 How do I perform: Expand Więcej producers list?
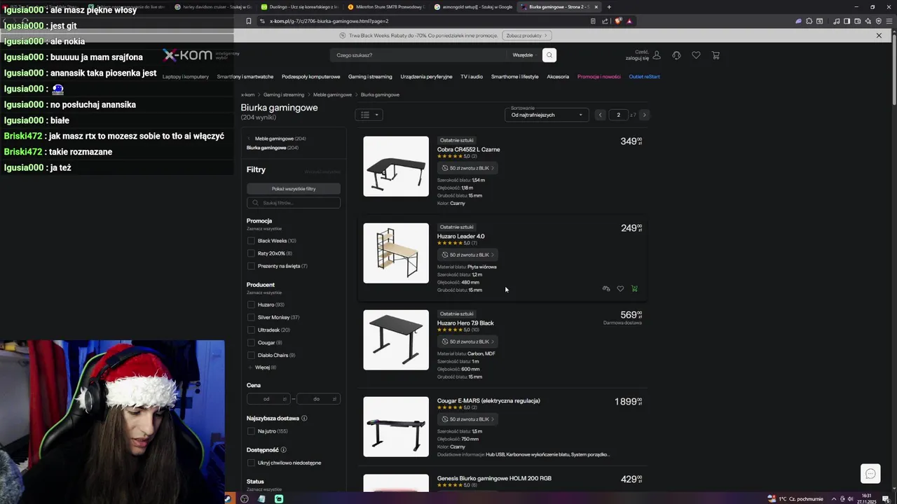(261, 367)
